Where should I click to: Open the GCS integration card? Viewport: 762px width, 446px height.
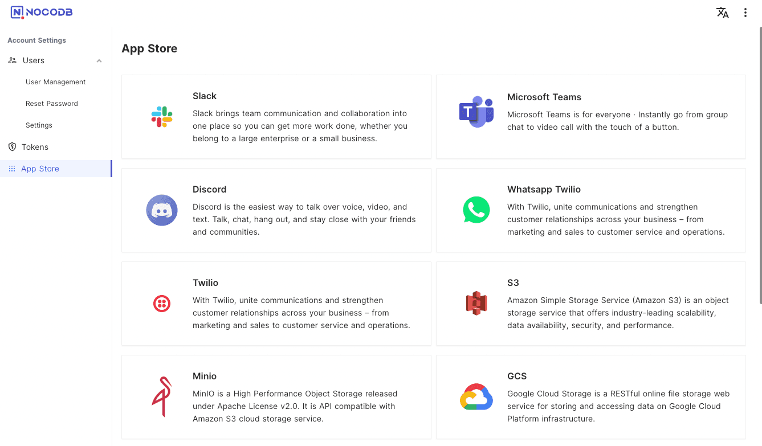[591, 397]
